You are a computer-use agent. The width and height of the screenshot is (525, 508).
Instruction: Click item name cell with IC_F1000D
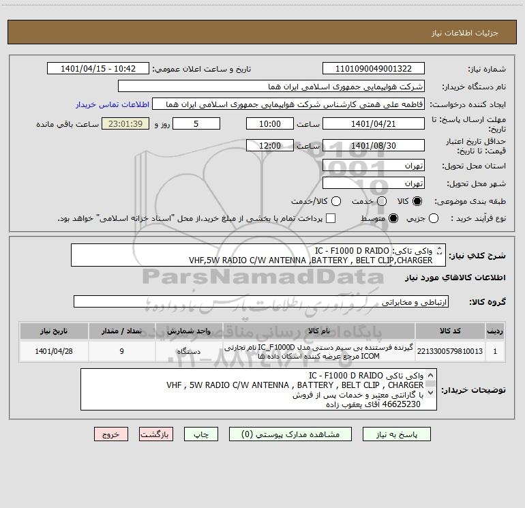point(319,351)
